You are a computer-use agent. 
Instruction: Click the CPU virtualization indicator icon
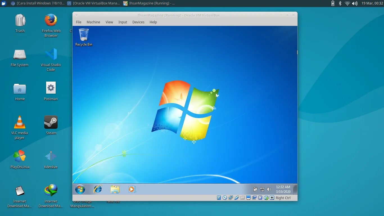[260, 198]
